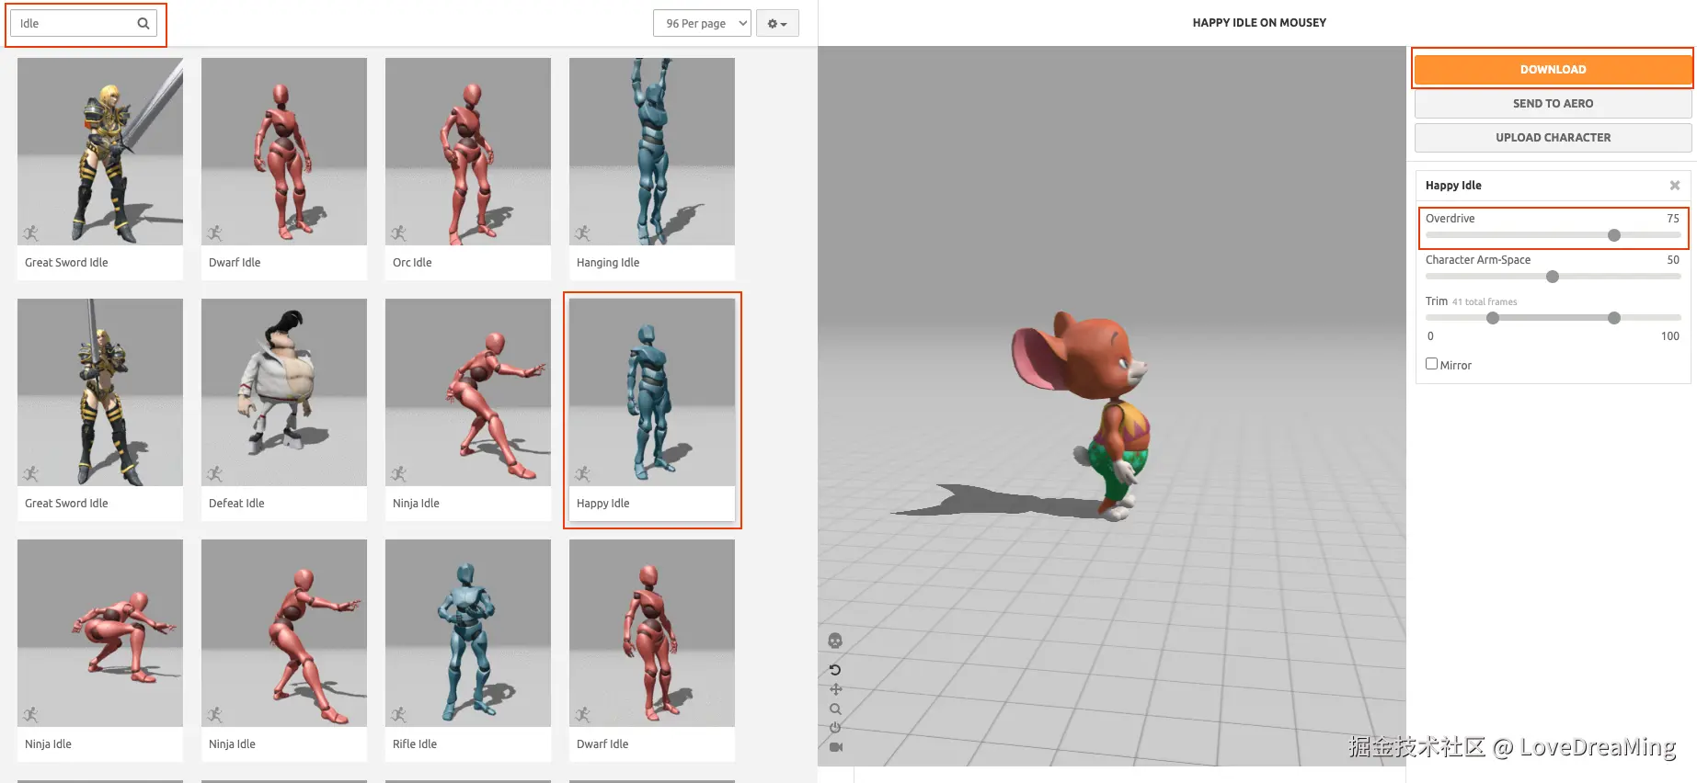Image resolution: width=1697 pixels, height=783 pixels.
Task: Click the Character Arm-Space slider handle
Action: (1553, 277)
